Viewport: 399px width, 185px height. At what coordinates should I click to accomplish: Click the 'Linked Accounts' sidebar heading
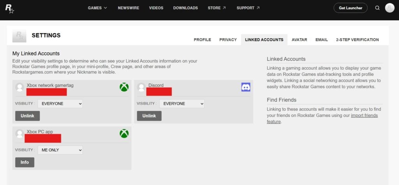click(286, 59)
